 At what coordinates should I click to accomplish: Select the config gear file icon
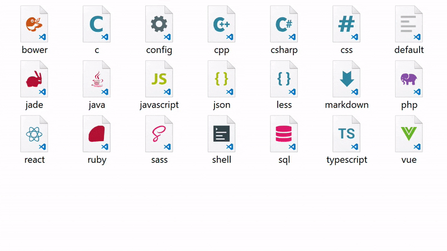click(159, 25)
